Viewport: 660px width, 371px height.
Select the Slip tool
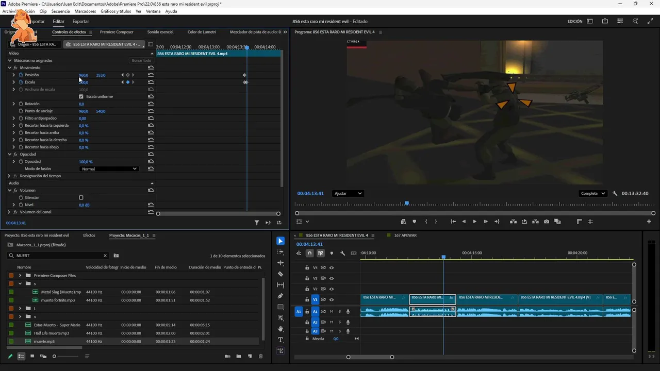[x=280, y=285]
